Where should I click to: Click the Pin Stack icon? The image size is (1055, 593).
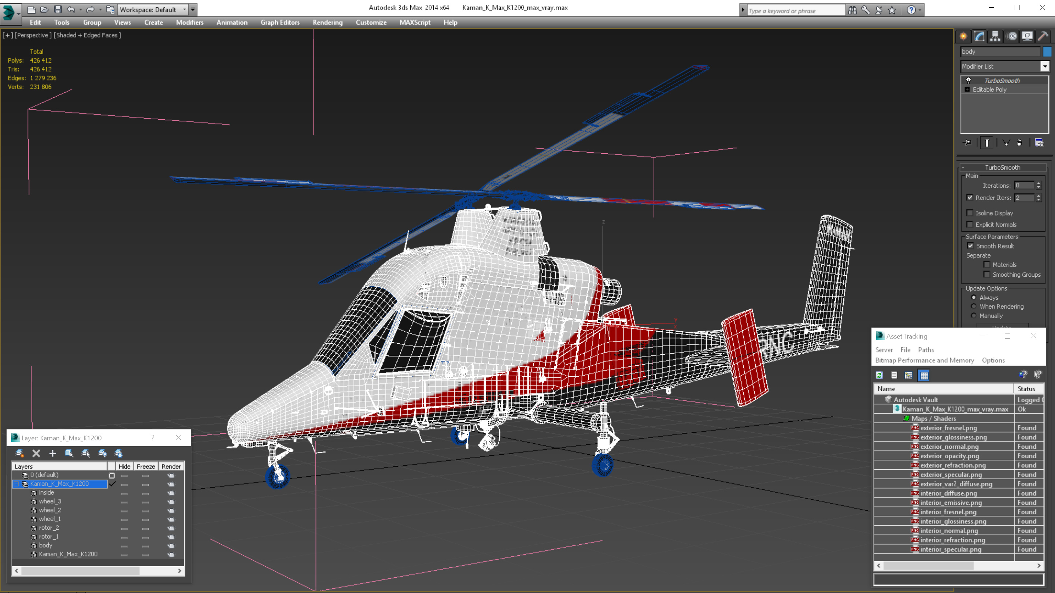click(x=967, y=142)
